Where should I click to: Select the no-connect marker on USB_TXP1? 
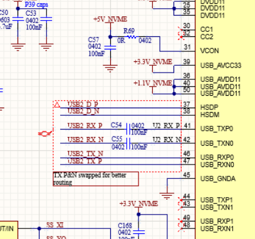(x=180, y=200)
